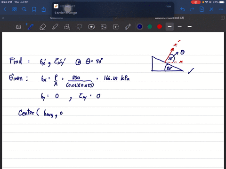The image size is (226, 169).
Task: Switch to the Notebook tab
Action: click(x=56, y=18)
